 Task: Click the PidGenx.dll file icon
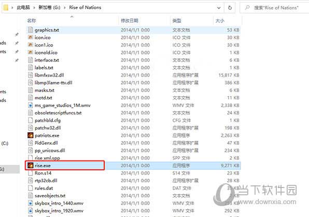click(x=31, y=143)
